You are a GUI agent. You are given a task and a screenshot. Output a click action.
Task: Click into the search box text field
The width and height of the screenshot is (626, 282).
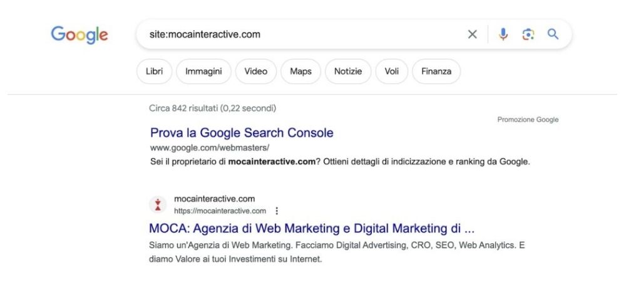(300, 34)
